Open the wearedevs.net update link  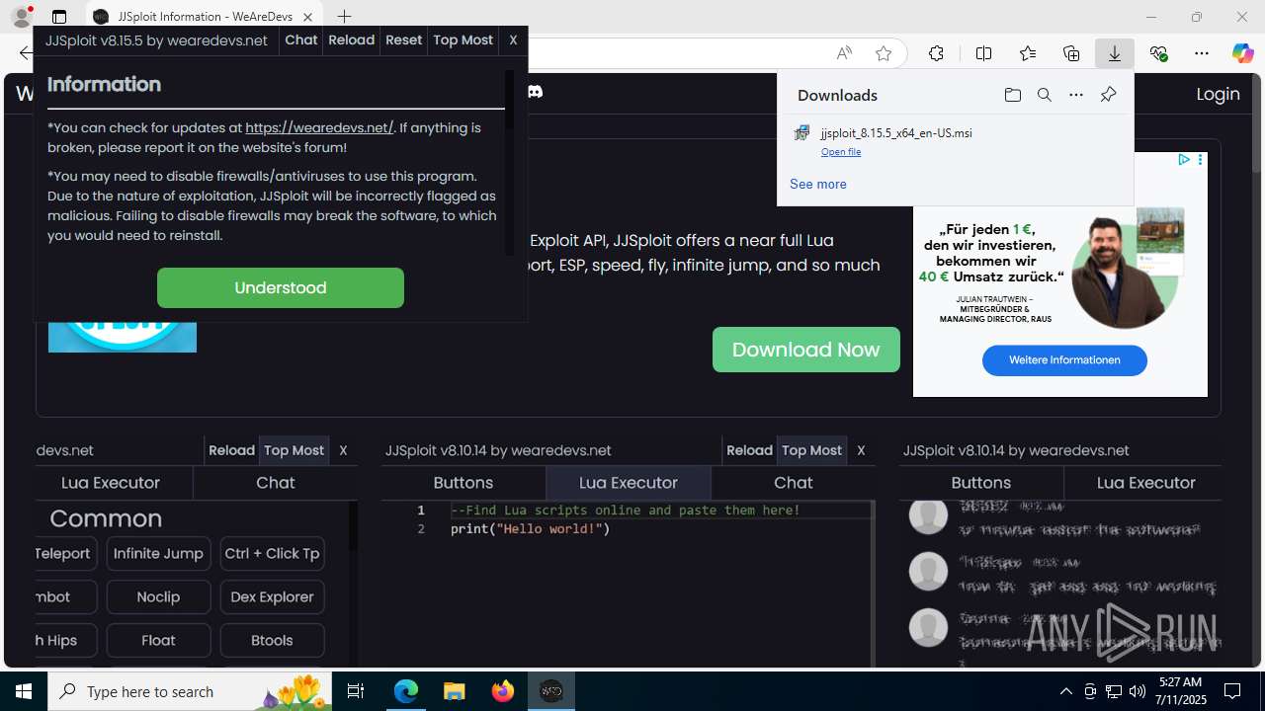pyautogui.click(x=319, y=127)
